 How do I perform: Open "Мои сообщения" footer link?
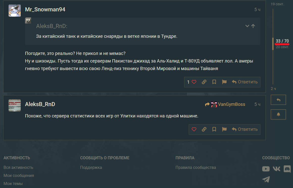[19, 175]
